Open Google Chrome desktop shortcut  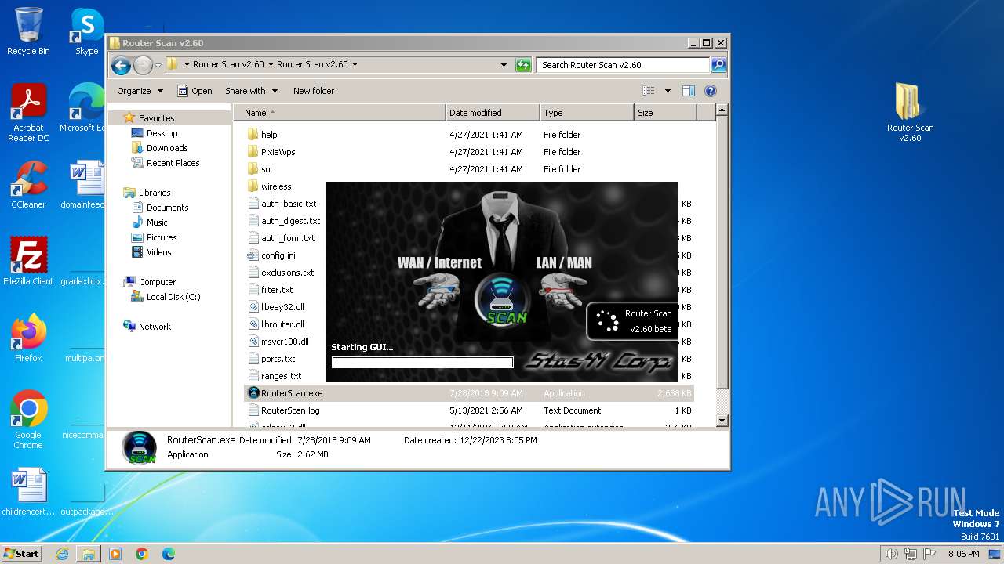click(x=28, y=420)
